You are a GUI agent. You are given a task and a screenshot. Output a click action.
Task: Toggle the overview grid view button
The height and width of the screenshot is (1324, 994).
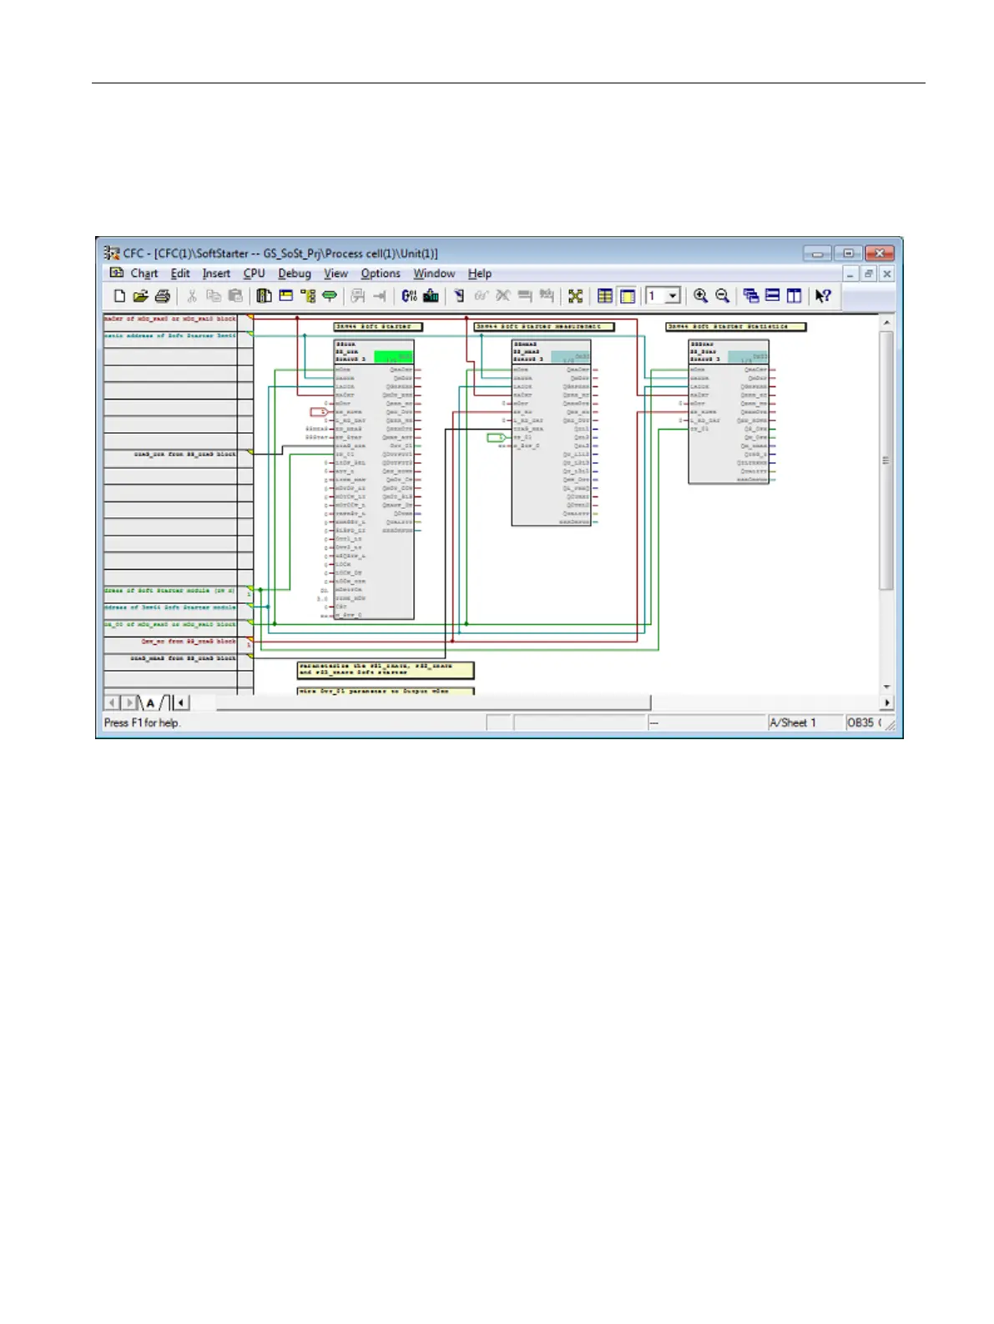tap(605, 296)
